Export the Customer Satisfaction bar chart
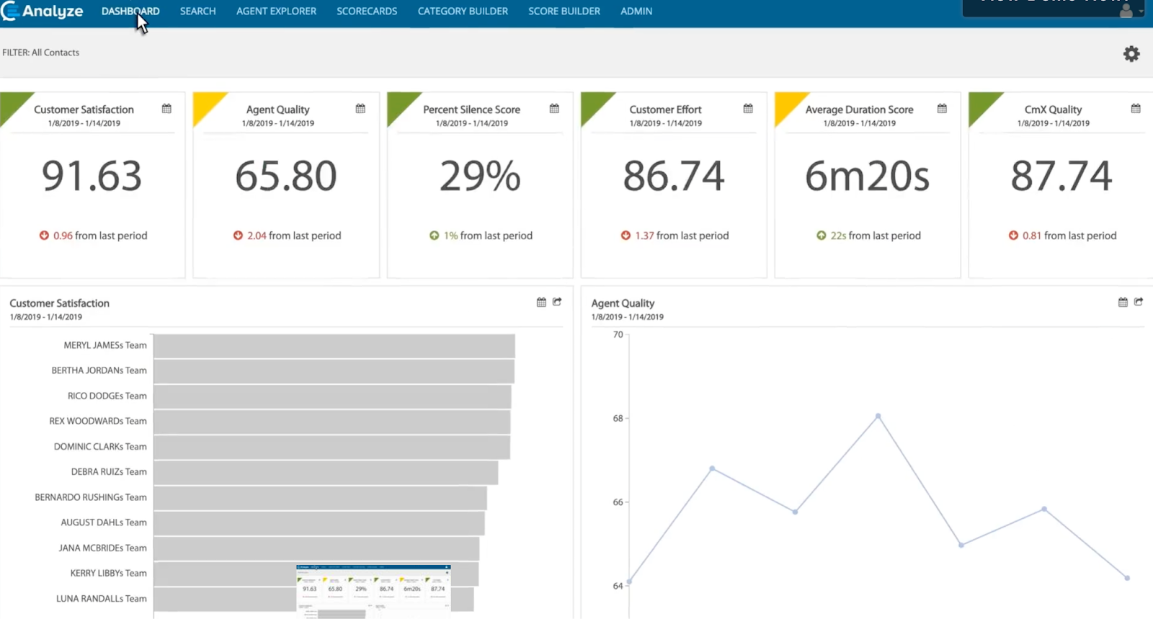The width and height of the screenshot is (1153, 619). [557, 302]
